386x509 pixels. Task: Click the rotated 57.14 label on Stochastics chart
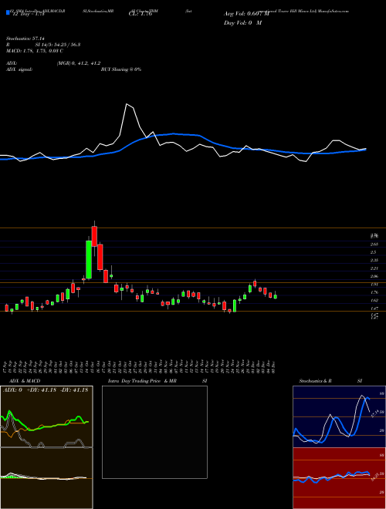click(374, 414)
